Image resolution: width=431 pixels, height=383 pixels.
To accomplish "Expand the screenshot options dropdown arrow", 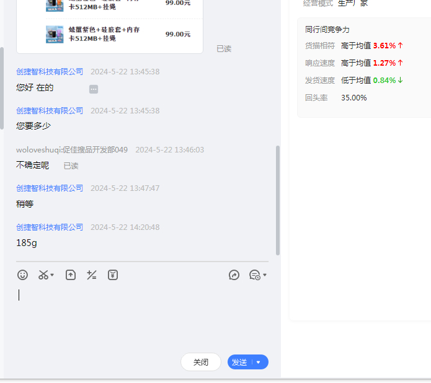I will click(52, 275).
